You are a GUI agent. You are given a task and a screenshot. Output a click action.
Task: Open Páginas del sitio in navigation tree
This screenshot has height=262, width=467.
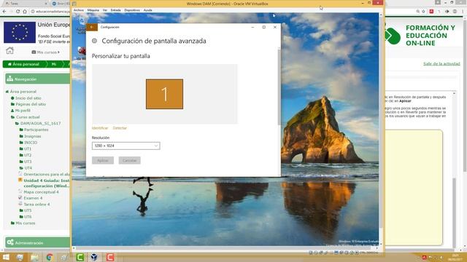click(x=31, y=104)
